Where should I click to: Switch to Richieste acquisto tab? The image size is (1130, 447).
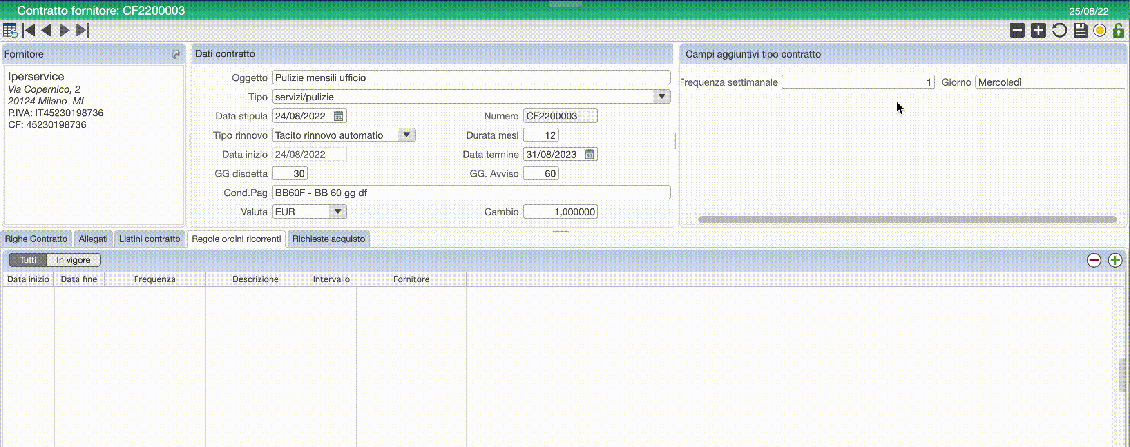pos(328,239)
